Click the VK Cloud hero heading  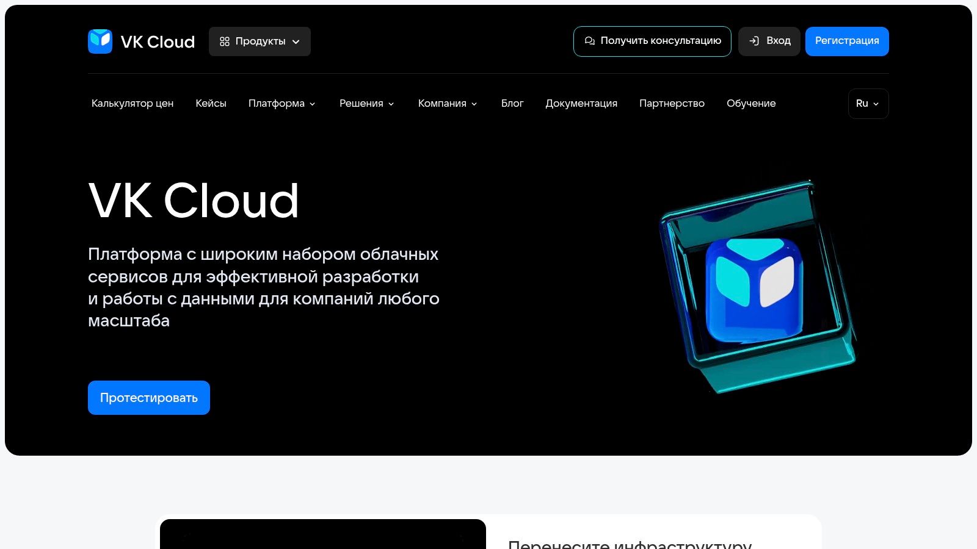194,201
